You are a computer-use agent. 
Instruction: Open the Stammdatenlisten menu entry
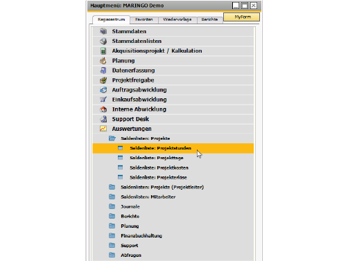click(x=173, y=41)
